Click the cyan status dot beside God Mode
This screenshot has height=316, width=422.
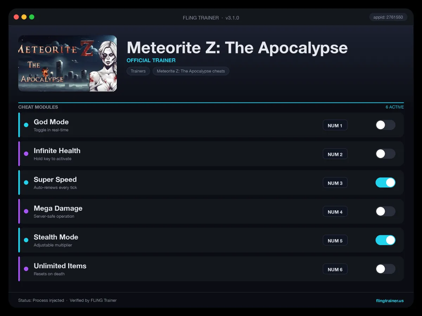(x=26, y=125)
